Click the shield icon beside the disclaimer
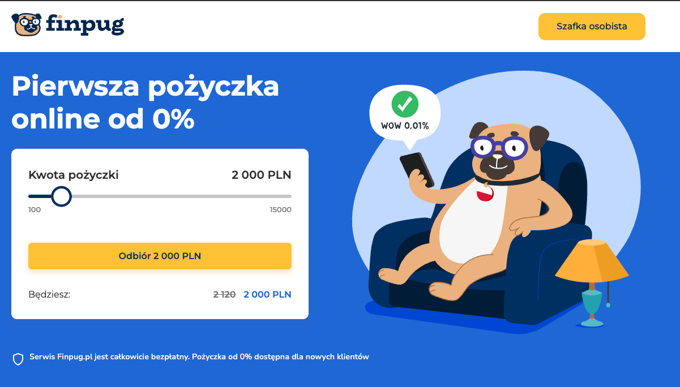This screenshot has width=680, height=387. click(18, 357)
